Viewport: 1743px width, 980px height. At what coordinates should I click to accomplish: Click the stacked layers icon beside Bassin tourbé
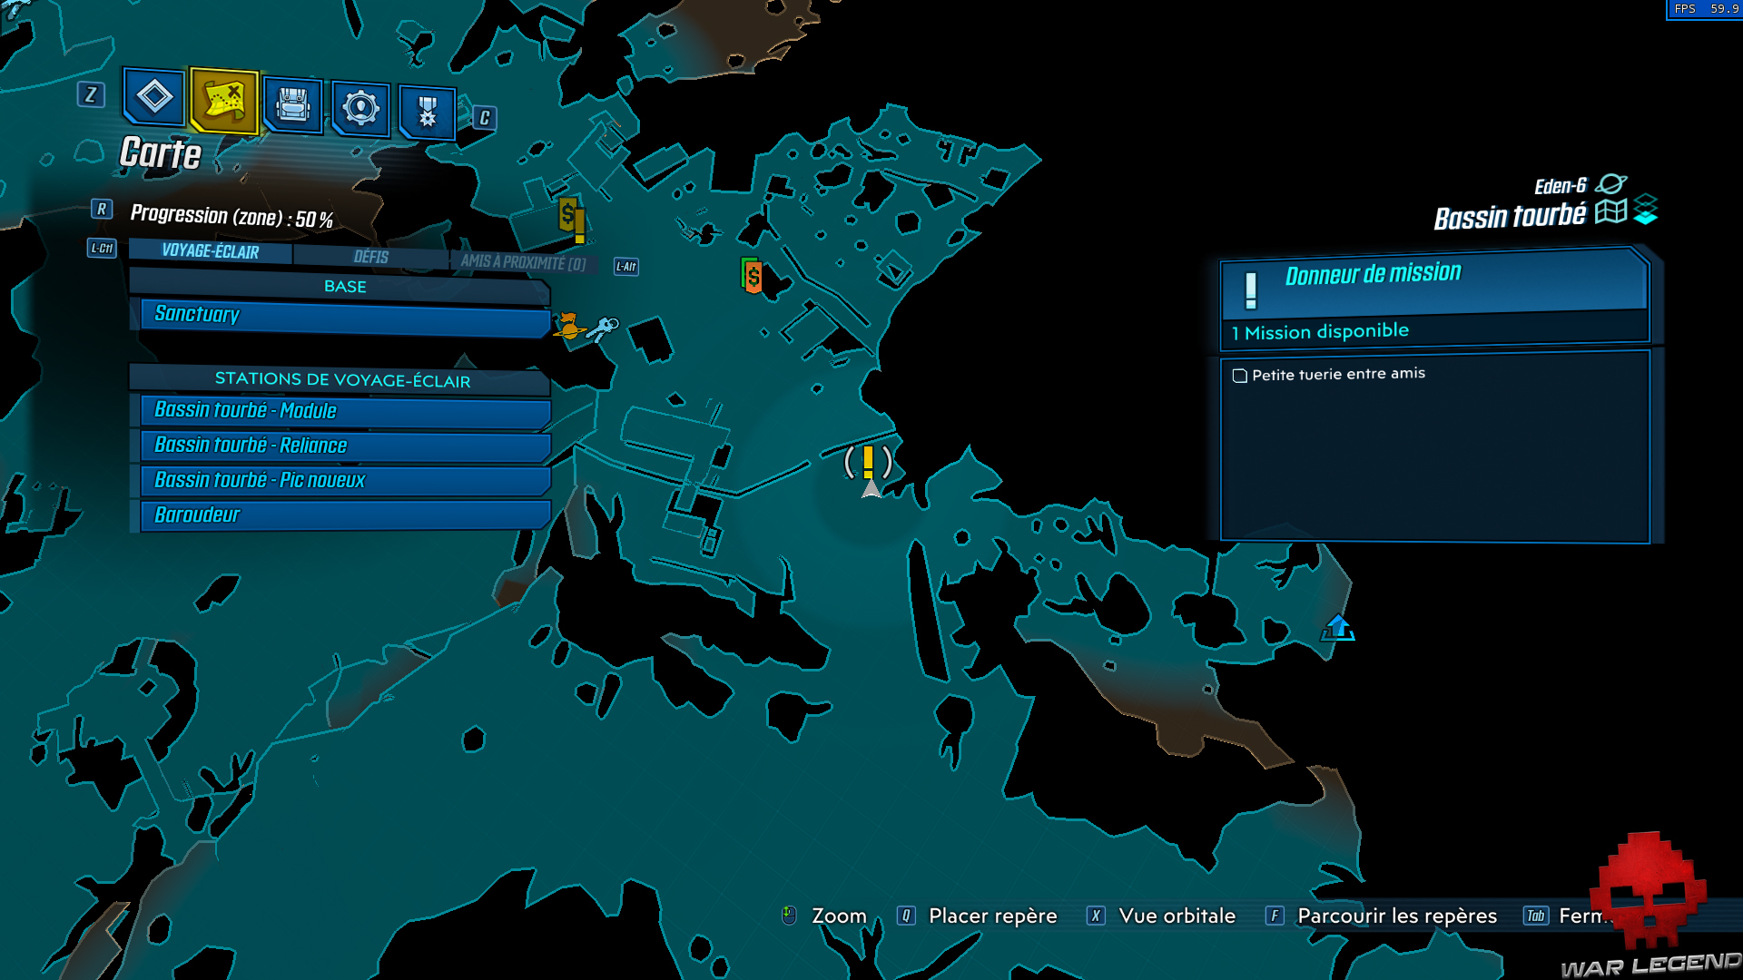[1645, 210]
